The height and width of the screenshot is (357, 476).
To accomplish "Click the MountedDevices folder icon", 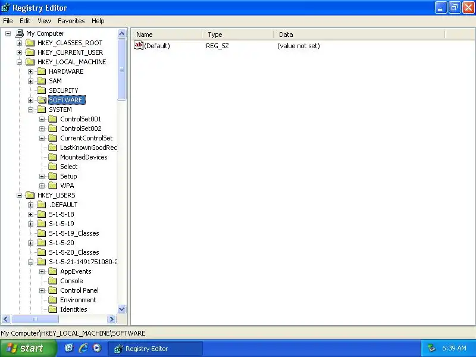I will click(x=52, y=157).
